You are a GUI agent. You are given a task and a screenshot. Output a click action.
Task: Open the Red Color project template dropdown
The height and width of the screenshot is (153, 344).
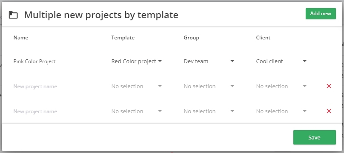[137, 61]
